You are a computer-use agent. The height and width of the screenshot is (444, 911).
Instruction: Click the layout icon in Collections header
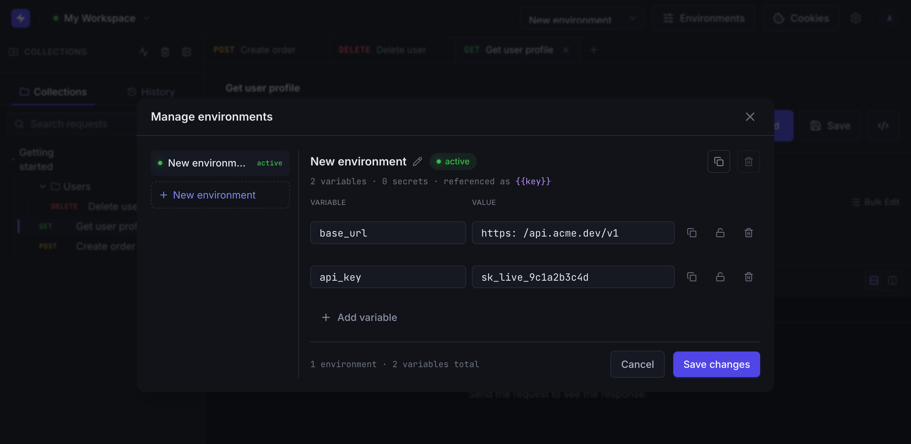(186, 52)
